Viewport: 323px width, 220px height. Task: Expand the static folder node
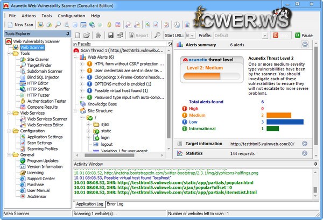(88, 131)
